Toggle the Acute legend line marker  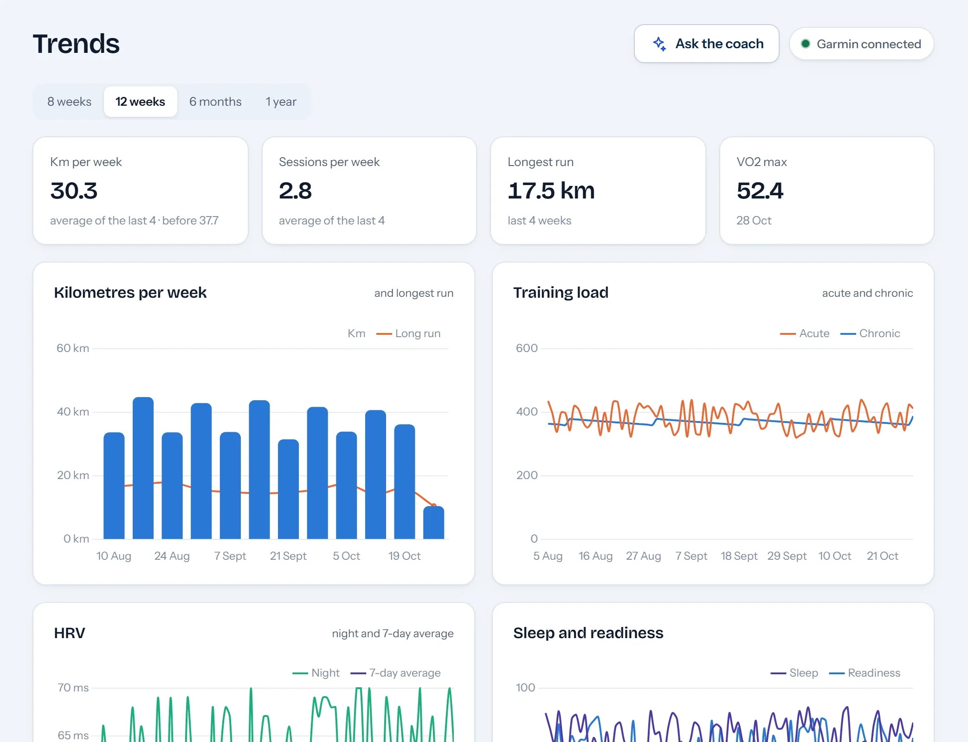[x=788, y=333]
